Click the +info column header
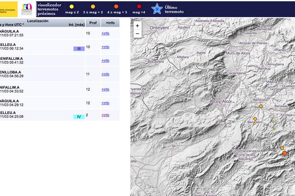The width and height of the screenshot is (295, 196). tap(110, 23)
